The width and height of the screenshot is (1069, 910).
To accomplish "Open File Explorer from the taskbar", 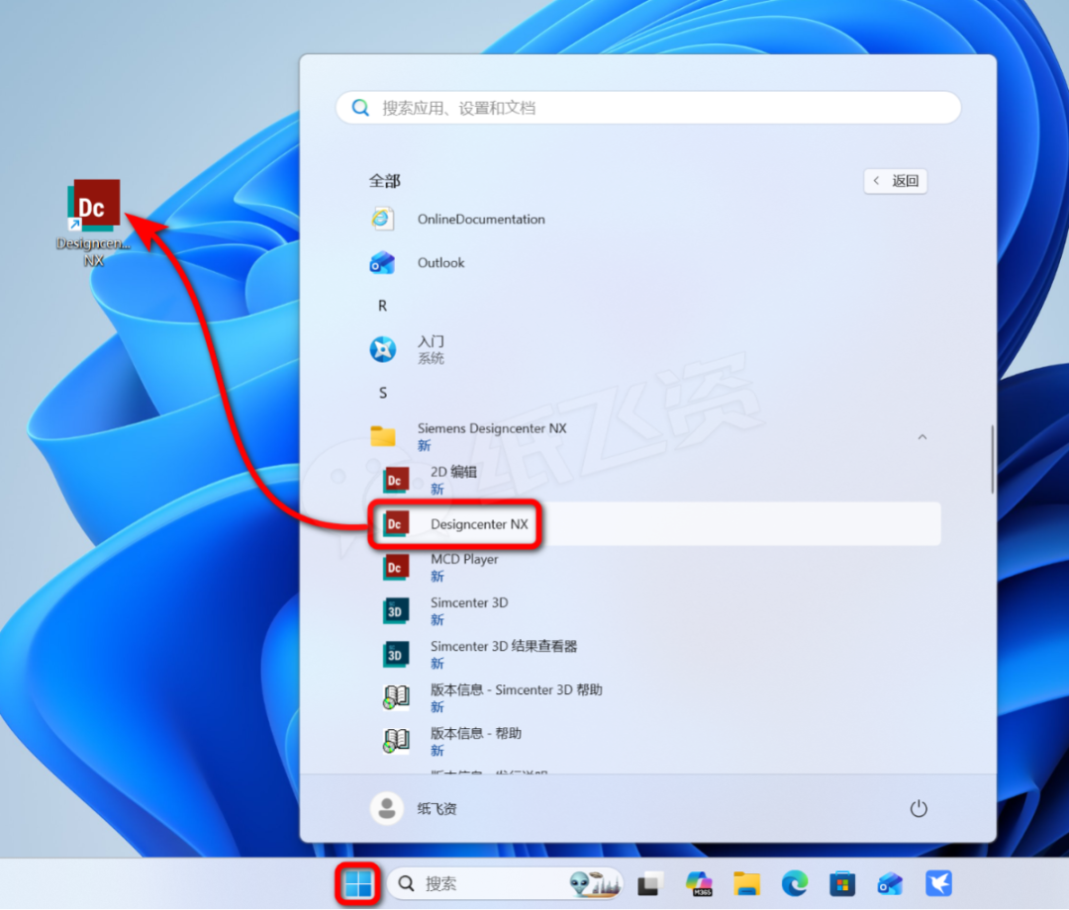I will click(746, 883).
